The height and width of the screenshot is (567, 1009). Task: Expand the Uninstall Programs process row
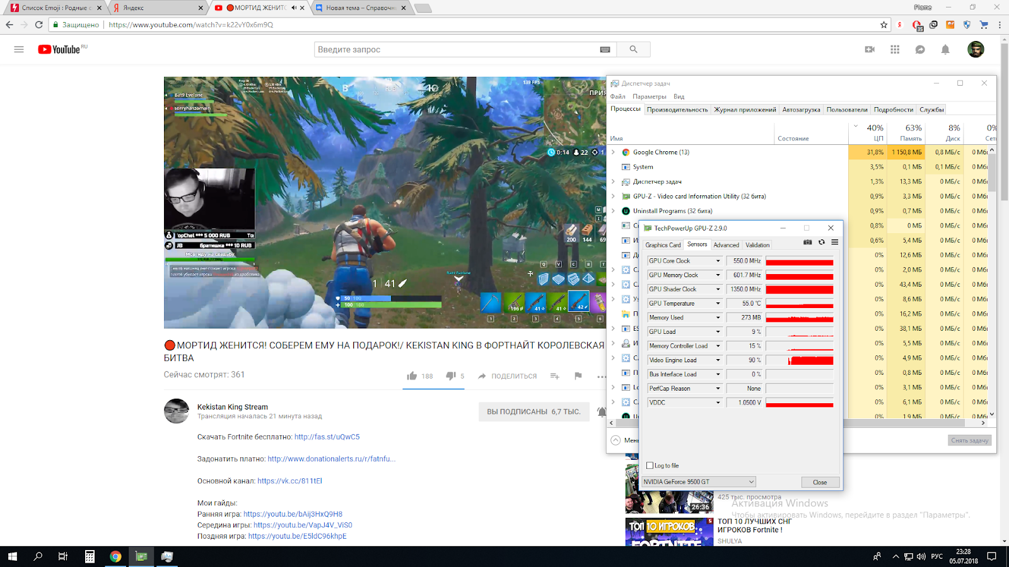point(613,210)
